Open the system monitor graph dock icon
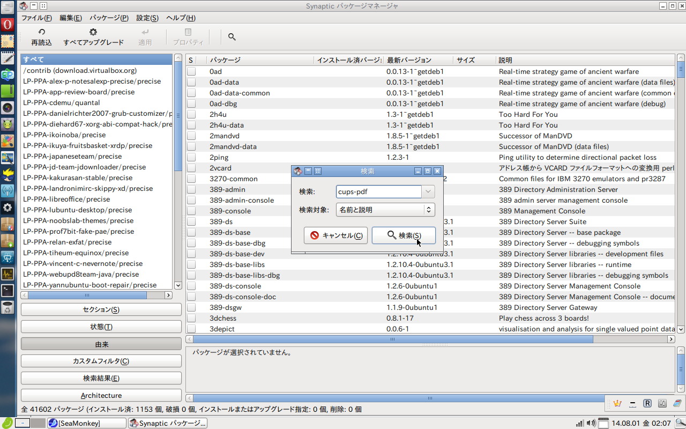 (x=7, y=274)
